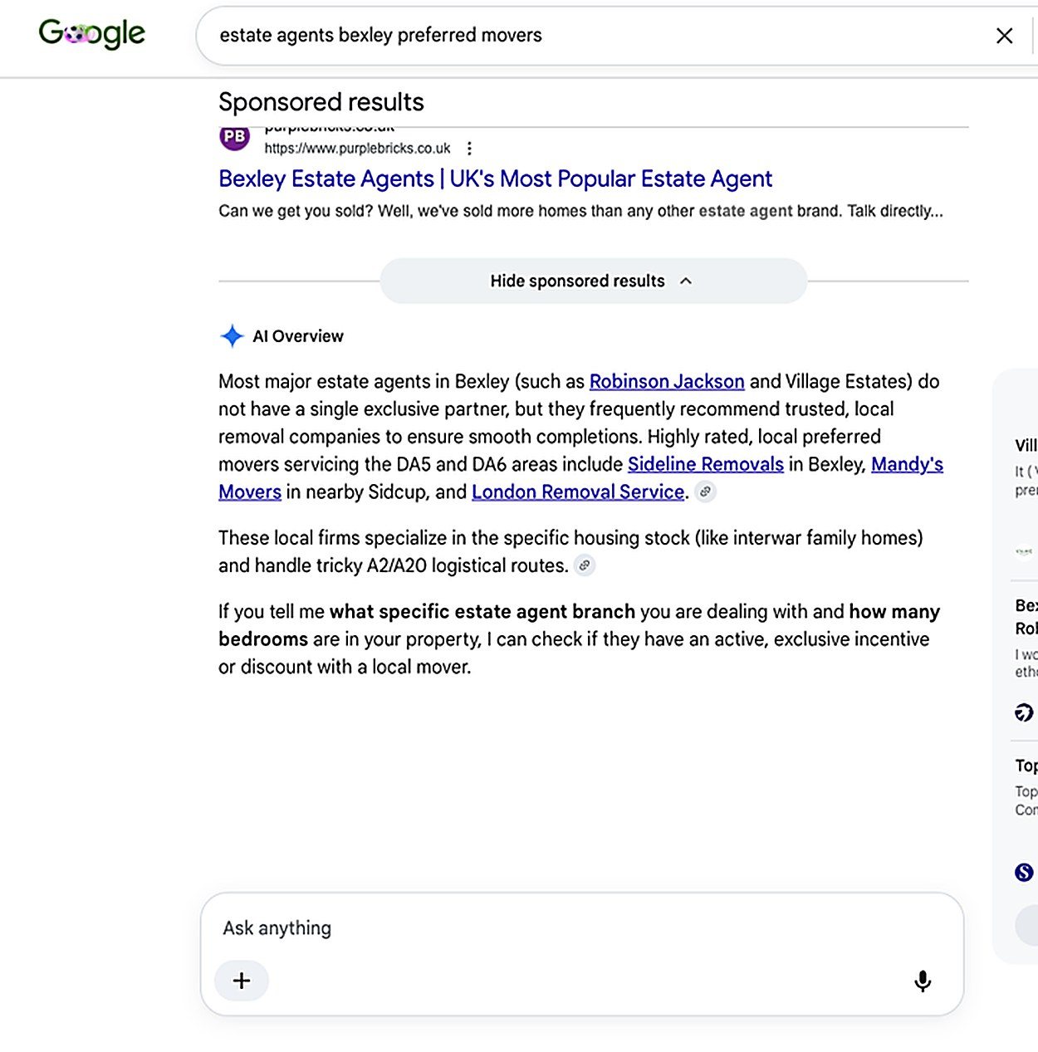The image size is (1038, 1052).
Task: Open the three-dot menu beside purplebricks URL
Action: (469, 149)
